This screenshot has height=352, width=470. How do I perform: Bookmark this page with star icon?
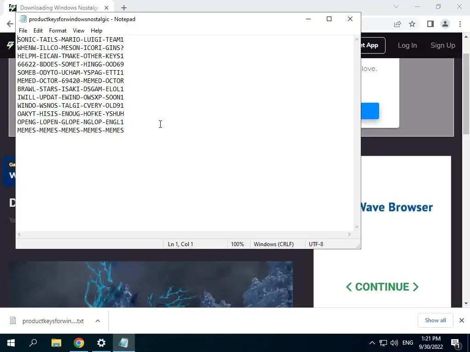412,24
